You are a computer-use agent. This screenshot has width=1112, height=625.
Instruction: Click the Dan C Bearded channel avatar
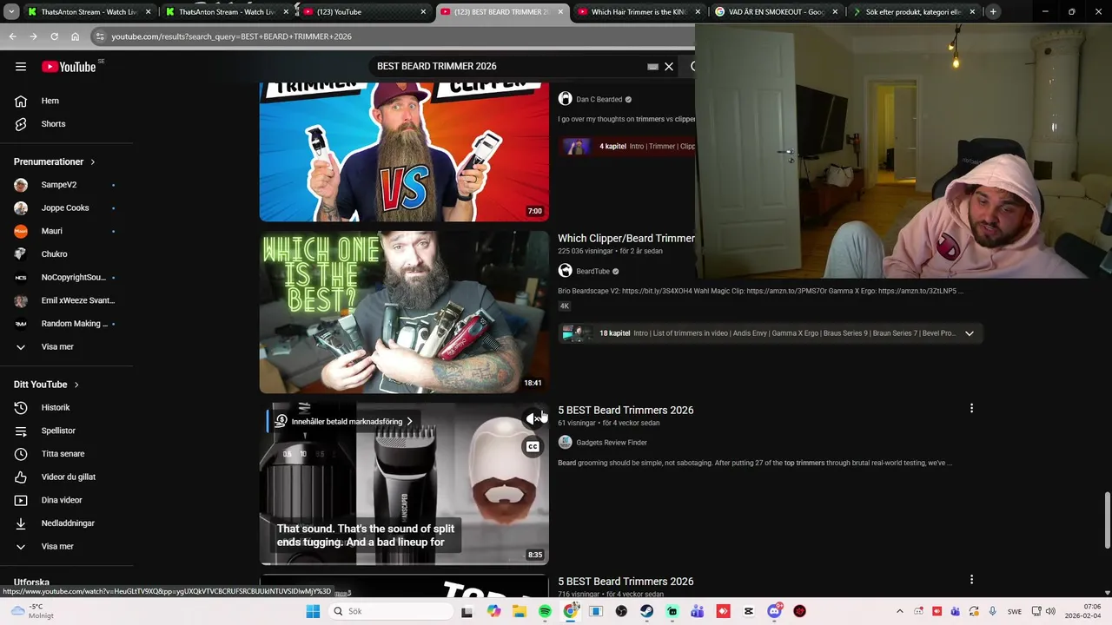pos(565,99)
